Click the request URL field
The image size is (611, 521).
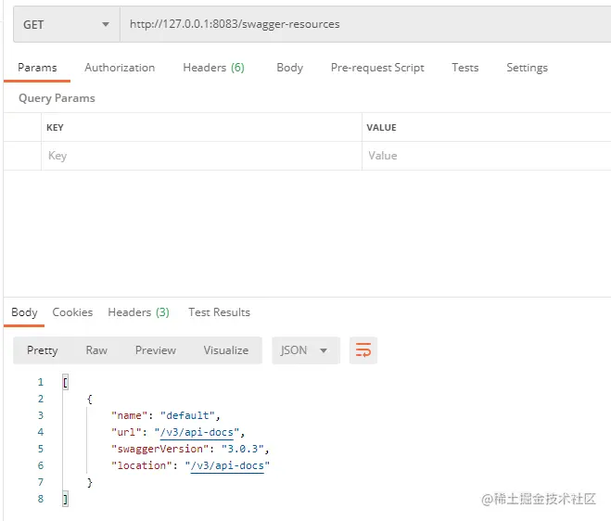(362, 24)
